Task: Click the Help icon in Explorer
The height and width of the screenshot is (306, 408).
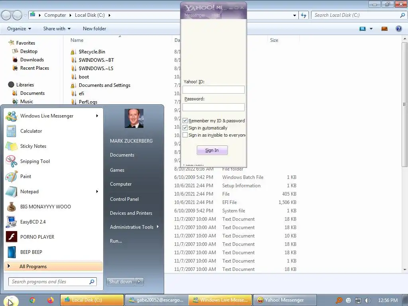Action: [x=398, y=29]
